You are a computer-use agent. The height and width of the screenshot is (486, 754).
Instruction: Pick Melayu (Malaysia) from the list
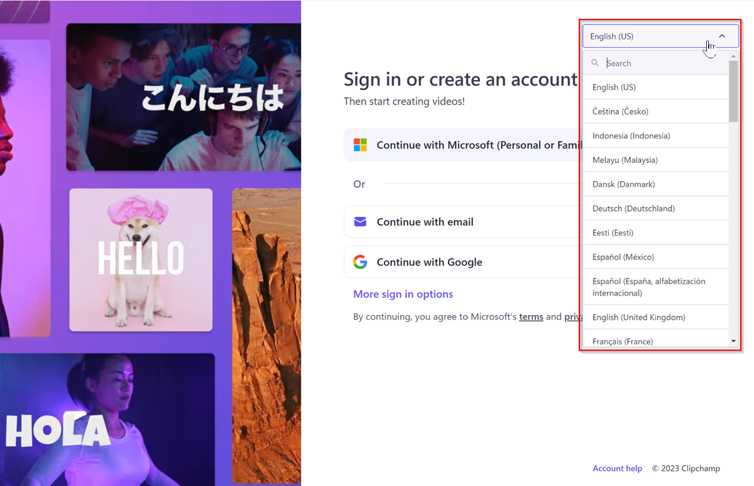tap(655, 160)
